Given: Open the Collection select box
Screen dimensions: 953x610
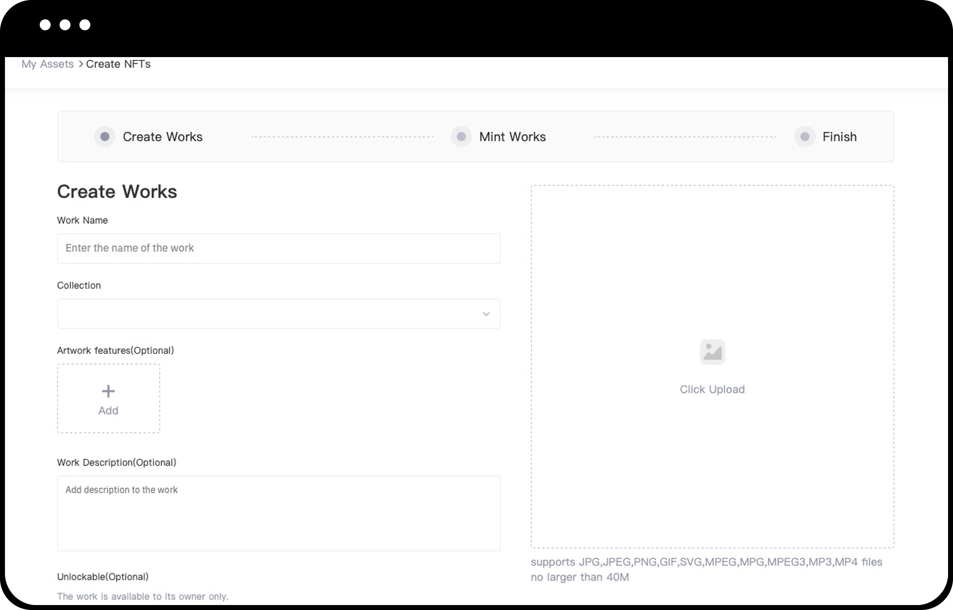Looking at the screenshot, I should tap(268, 314).
